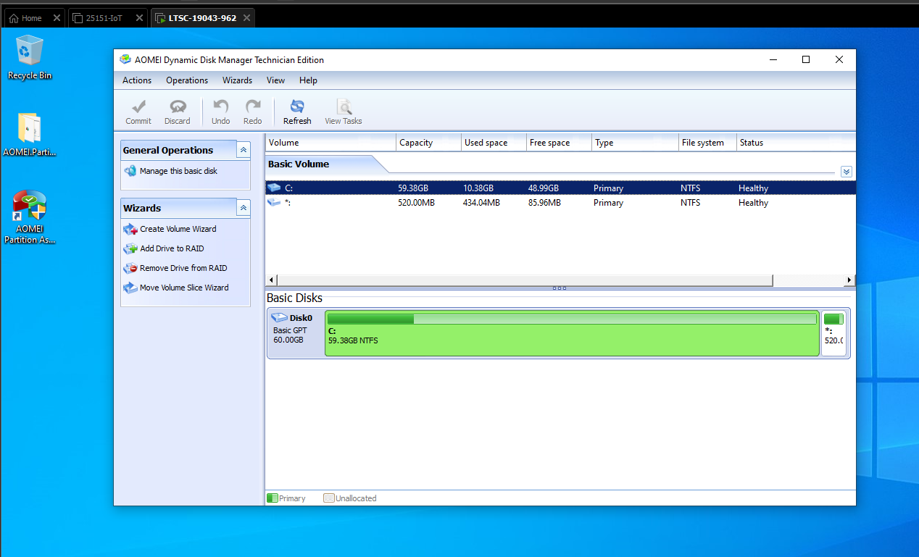
Task: Click Add Drive to RAID link
Action: [172, 248]
